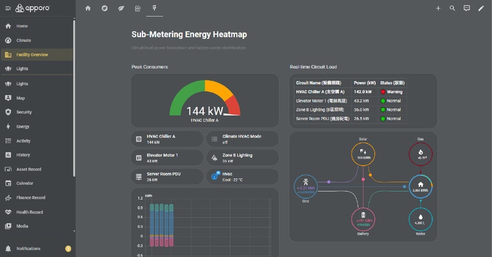Open the Hvac Cool 22 °C tile
The height and width of the screenshot is (257, 492).
point(243,177)
